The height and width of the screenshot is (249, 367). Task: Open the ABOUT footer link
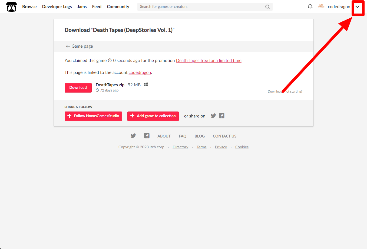pos(164,136)
